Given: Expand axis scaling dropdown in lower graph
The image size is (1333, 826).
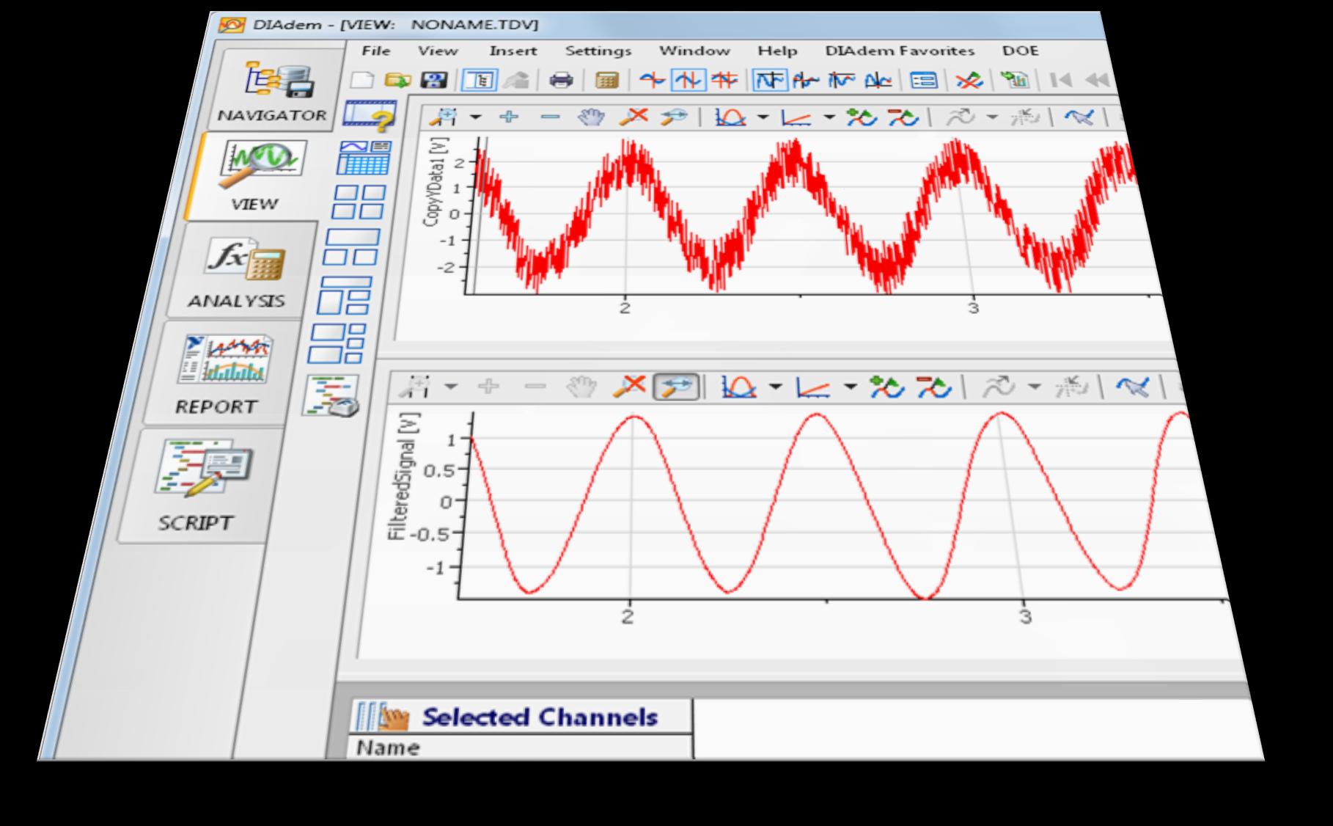Looking at the screenshot, I should tap(851, 387).
